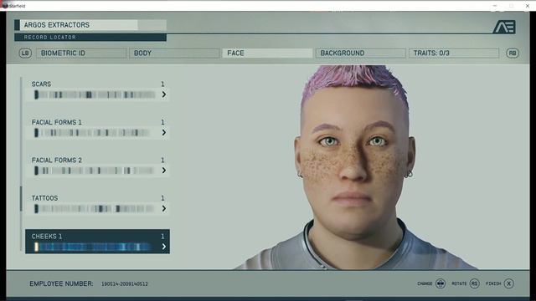Adjust the Cheeks 1 slider bar

[92, 247]
